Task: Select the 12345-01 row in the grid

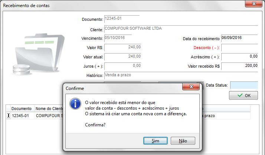Action: pos(128,116)
